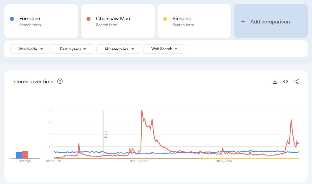312x184 pixels.
Task: Open the Interest over time help icon
Action: coord(60,81)
